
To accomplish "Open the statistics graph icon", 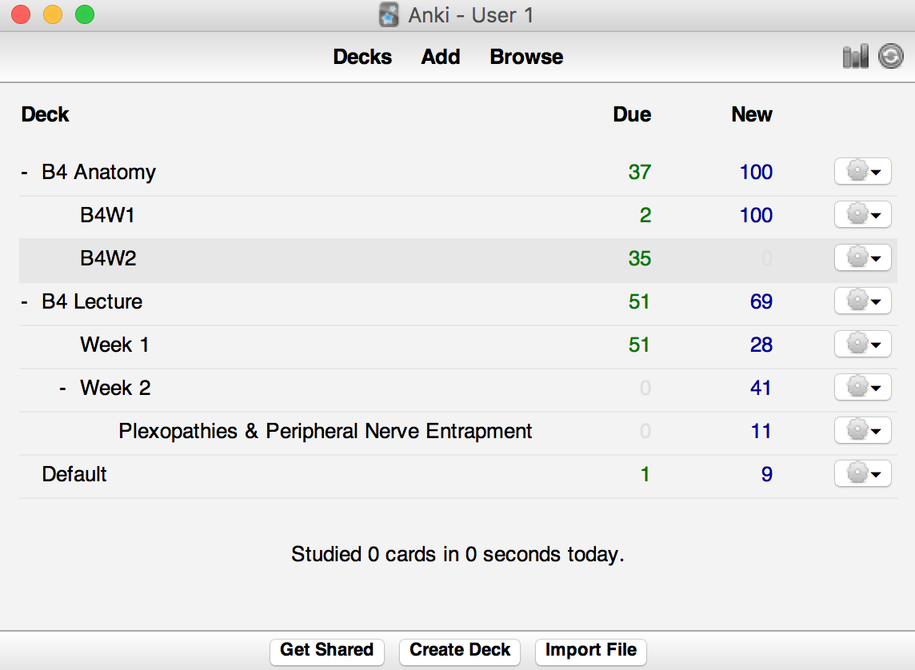I will click(855, 57).
